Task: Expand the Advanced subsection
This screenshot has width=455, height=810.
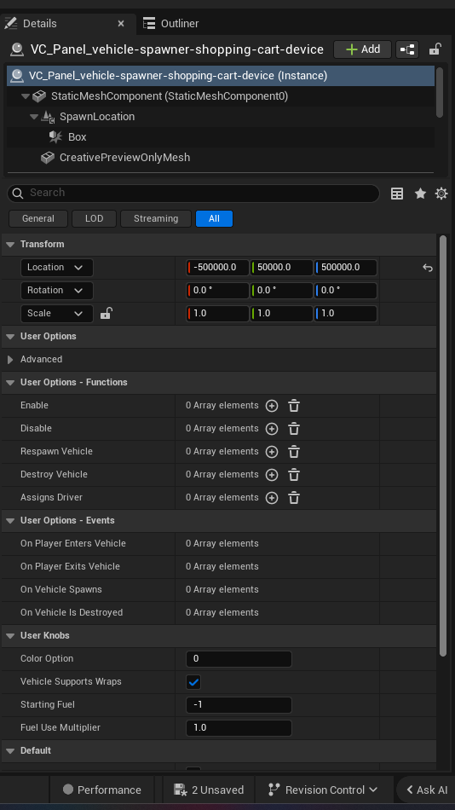Action: pos(10,360)
